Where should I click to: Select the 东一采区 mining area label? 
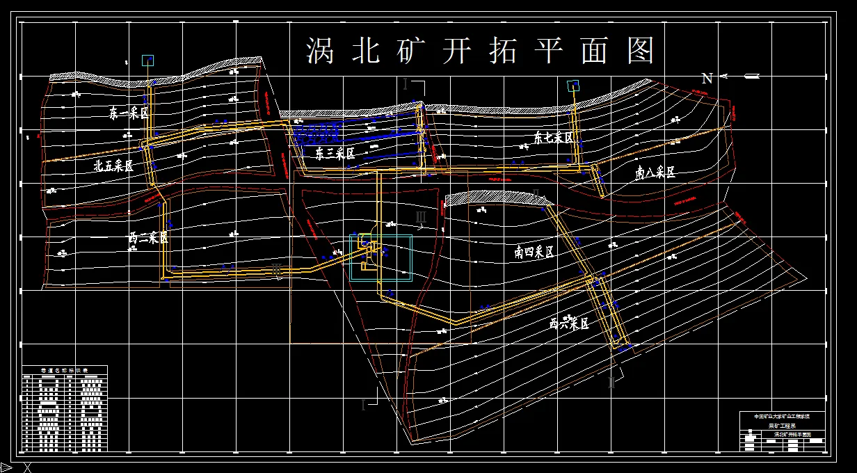coord(129,113)
